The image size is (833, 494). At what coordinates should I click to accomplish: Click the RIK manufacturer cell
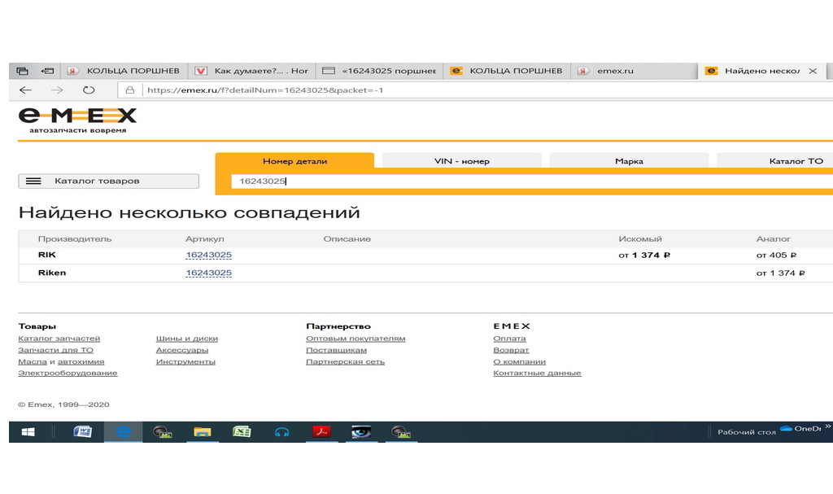[x=46, y=255]
